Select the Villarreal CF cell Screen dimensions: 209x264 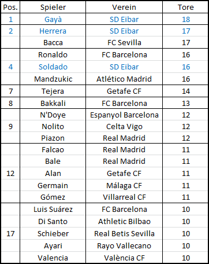click(124, 197)
